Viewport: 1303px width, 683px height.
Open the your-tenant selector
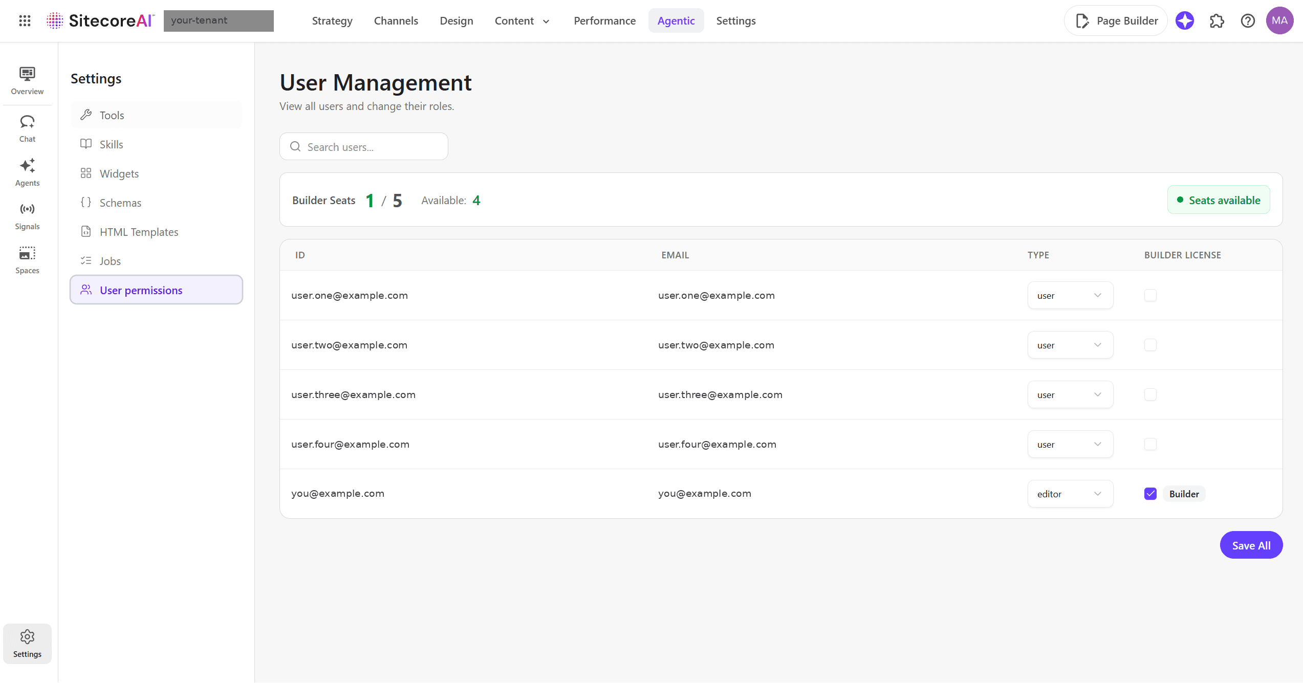(x=219, y=20)
